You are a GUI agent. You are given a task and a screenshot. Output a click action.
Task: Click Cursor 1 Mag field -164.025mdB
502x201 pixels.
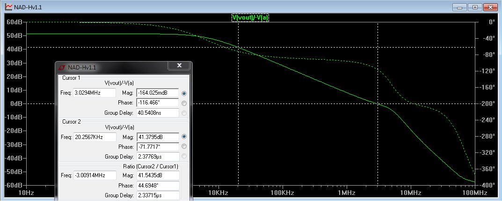[x=158, y=93]
